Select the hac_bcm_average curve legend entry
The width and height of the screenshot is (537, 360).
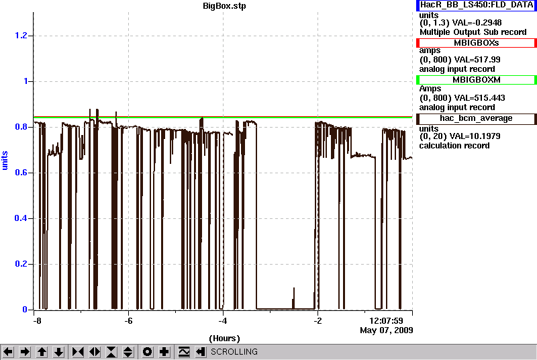point(477,119)
